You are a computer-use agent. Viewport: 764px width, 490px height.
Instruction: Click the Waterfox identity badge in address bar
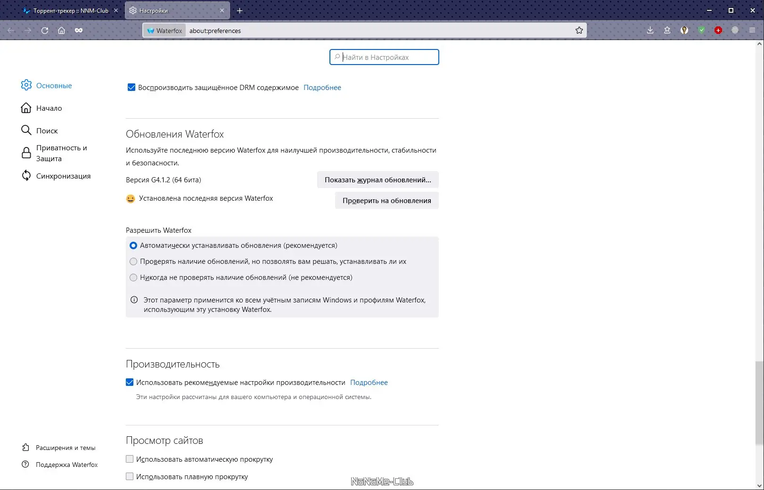click(x=164, y=31)
